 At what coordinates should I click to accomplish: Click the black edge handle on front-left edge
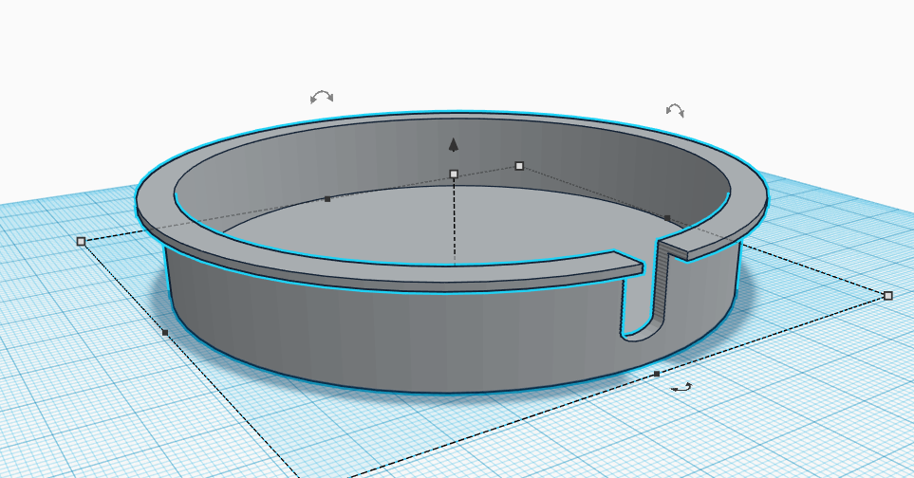pyautogui.click(x=165, y=333)
